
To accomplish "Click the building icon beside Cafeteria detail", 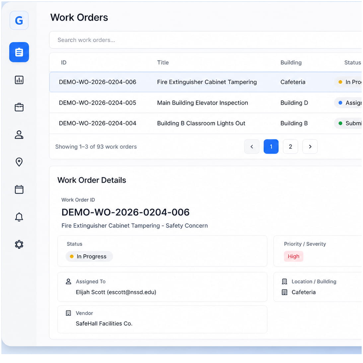I will [284, 292].
